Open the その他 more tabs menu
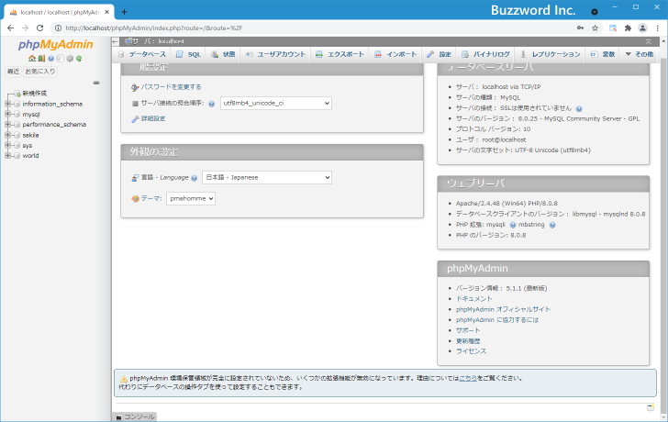This screenshot has height=422, width=668. click(639, 54)
